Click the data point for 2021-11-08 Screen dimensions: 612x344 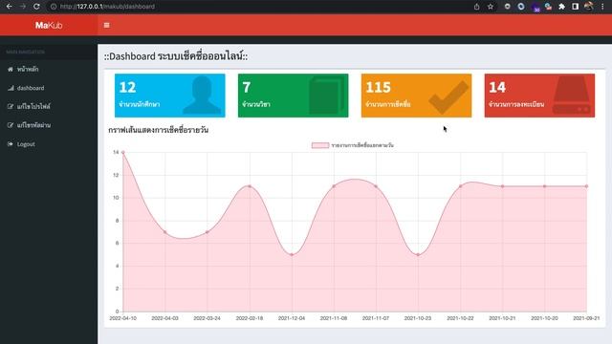click(334, 186)
